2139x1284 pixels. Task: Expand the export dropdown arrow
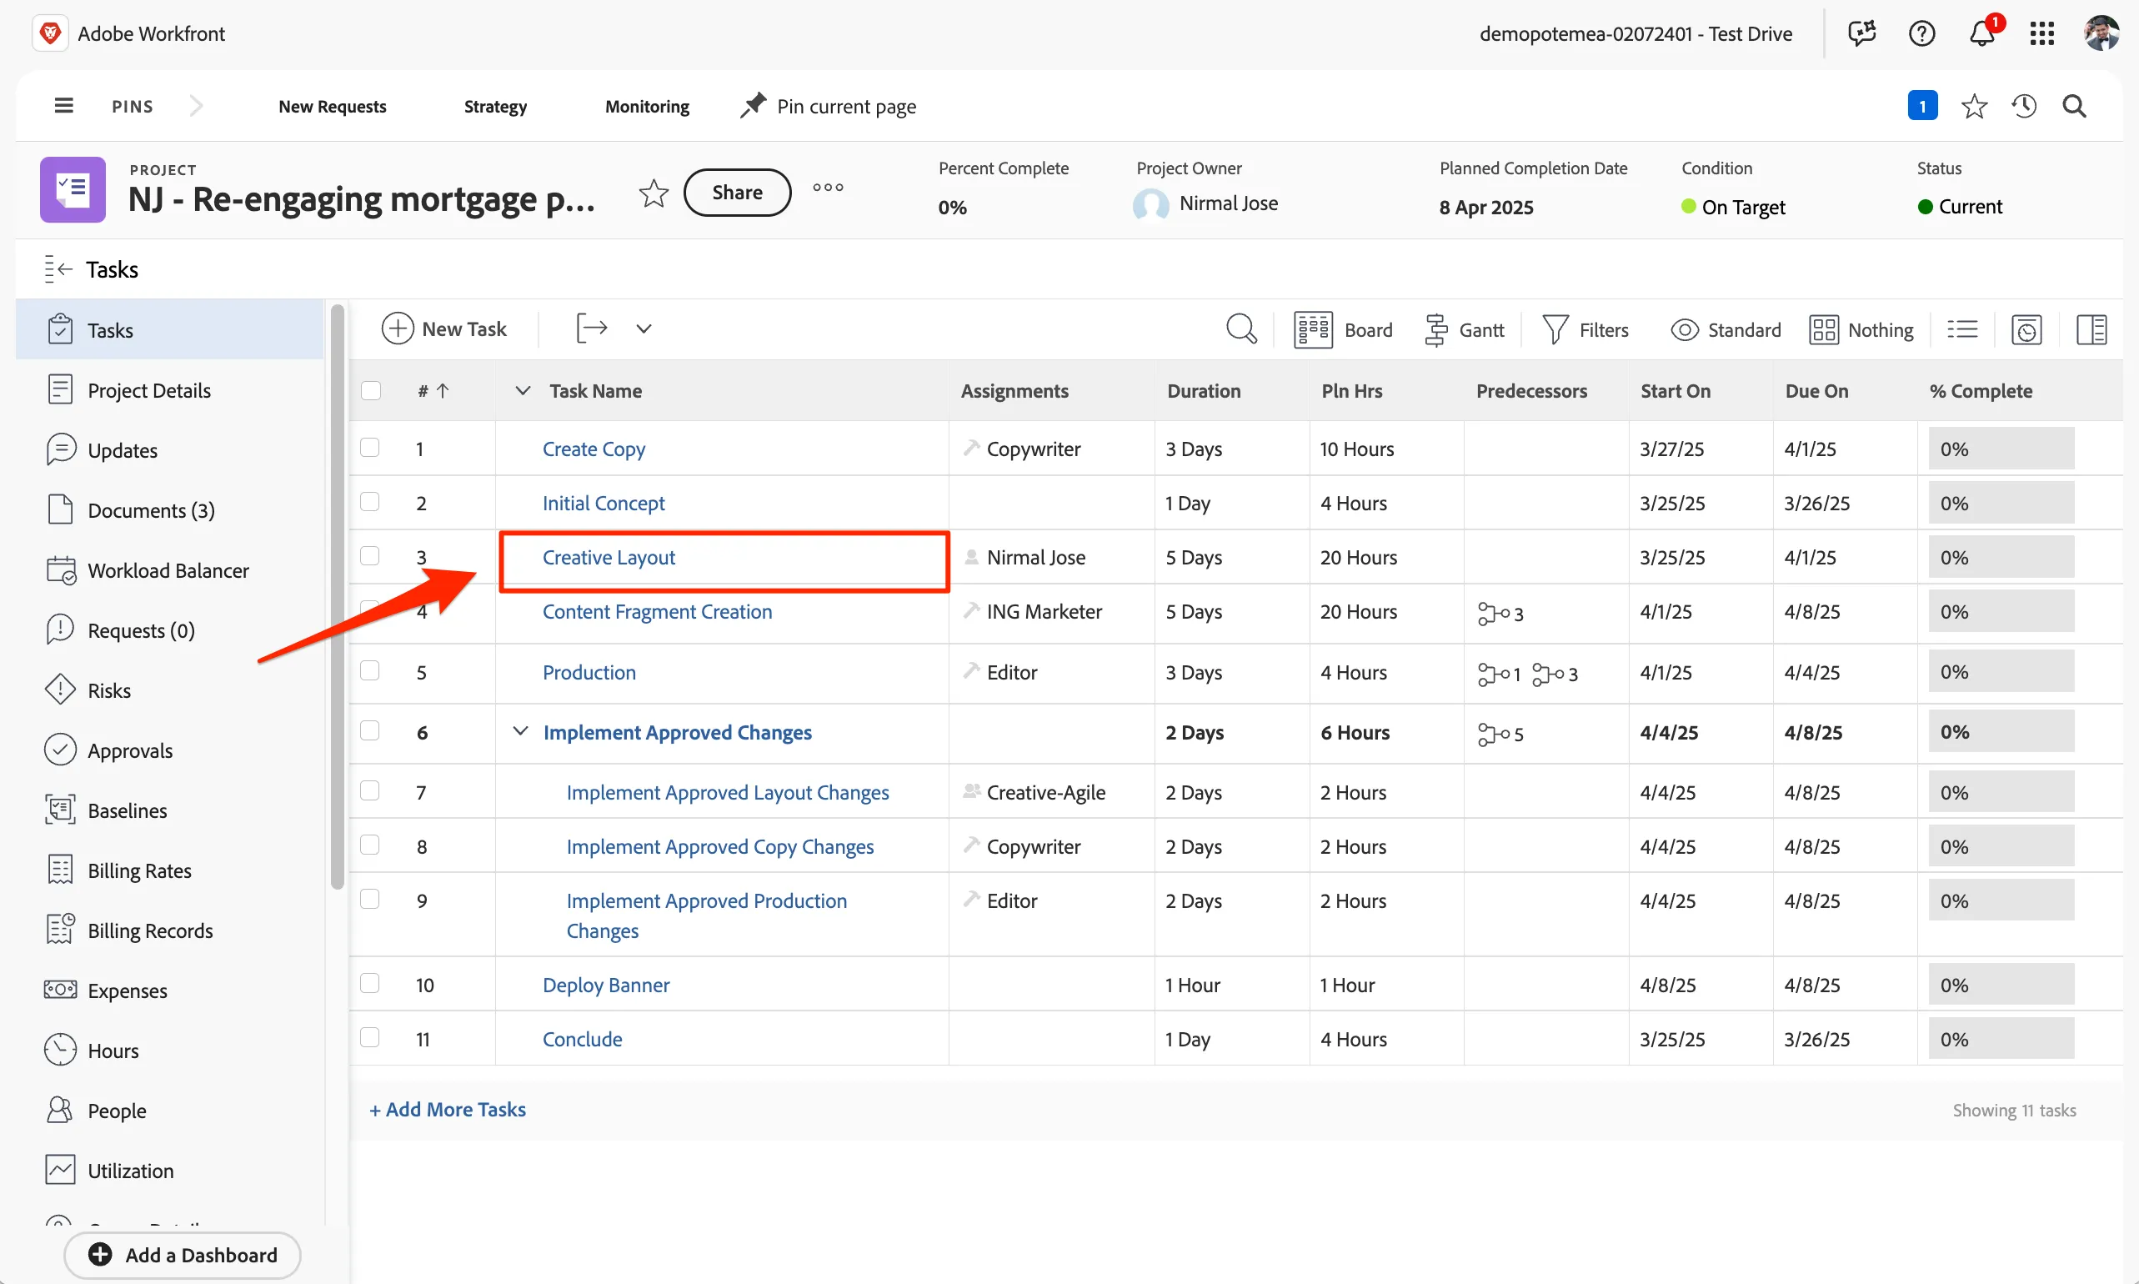(x=644, y=329)
